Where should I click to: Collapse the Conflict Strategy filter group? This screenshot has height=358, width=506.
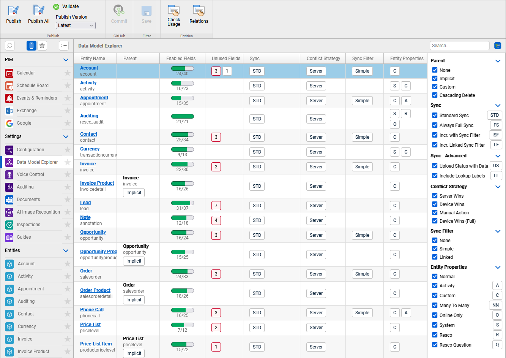pyautogui.click(x=498, y=187)
